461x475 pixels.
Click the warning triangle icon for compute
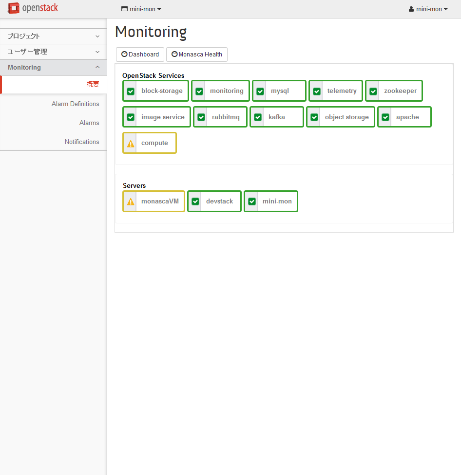click(131, 144)
